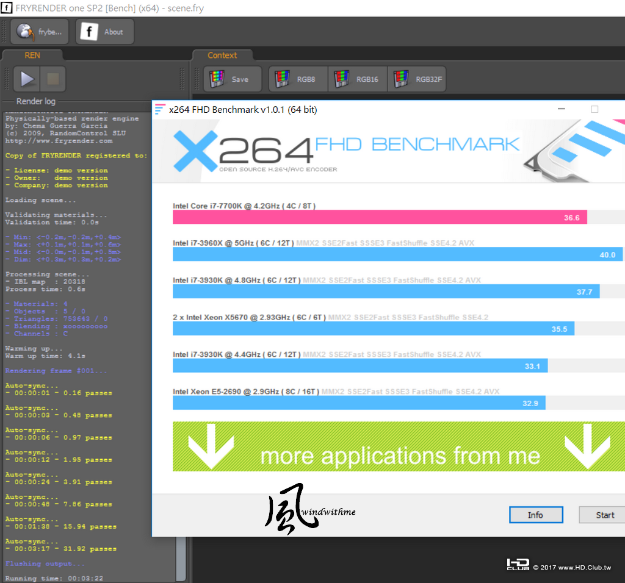Select the Intel Core i7-7700K result bar
This screenshot has width=625, height=583.
[x=380, y=217]
